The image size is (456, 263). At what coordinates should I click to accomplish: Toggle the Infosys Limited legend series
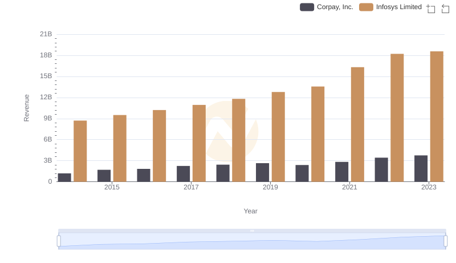[390, 7]
